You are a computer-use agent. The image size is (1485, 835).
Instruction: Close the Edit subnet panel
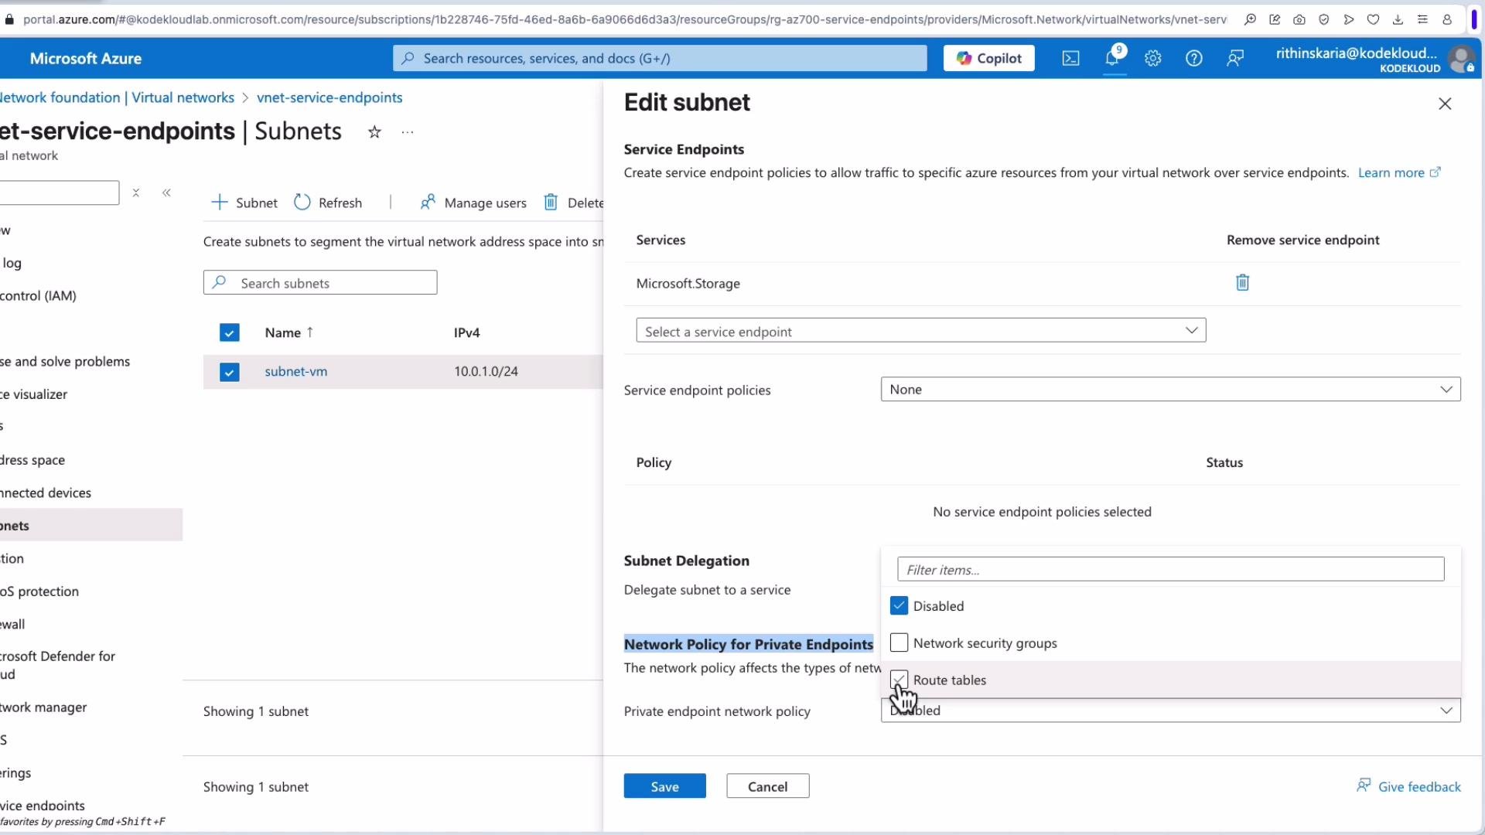click(x=1445, y=104)
